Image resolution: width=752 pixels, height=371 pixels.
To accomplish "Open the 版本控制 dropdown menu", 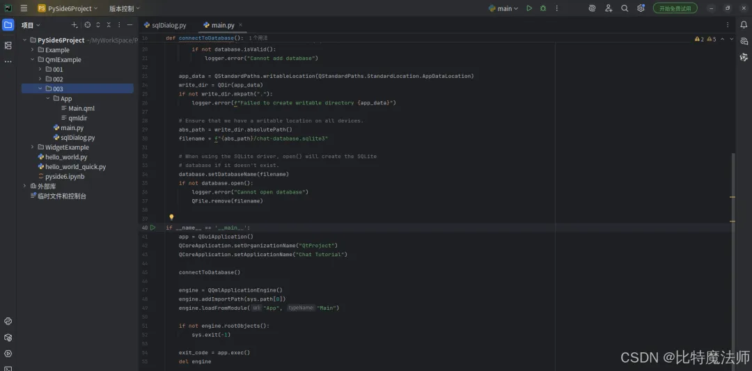I will 124,8.
